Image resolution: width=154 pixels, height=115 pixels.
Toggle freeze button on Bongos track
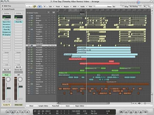(46, 20)
